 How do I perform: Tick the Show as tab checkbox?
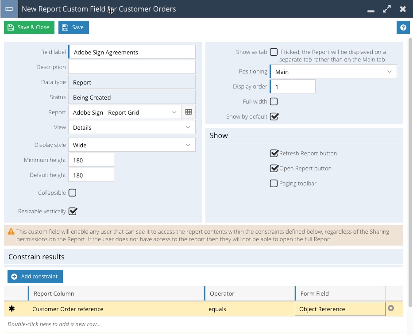click(274, 52)
